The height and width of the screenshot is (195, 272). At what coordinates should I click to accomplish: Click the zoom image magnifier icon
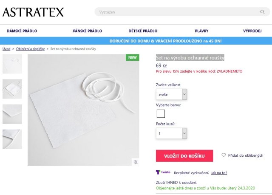(x=136, y=162)
